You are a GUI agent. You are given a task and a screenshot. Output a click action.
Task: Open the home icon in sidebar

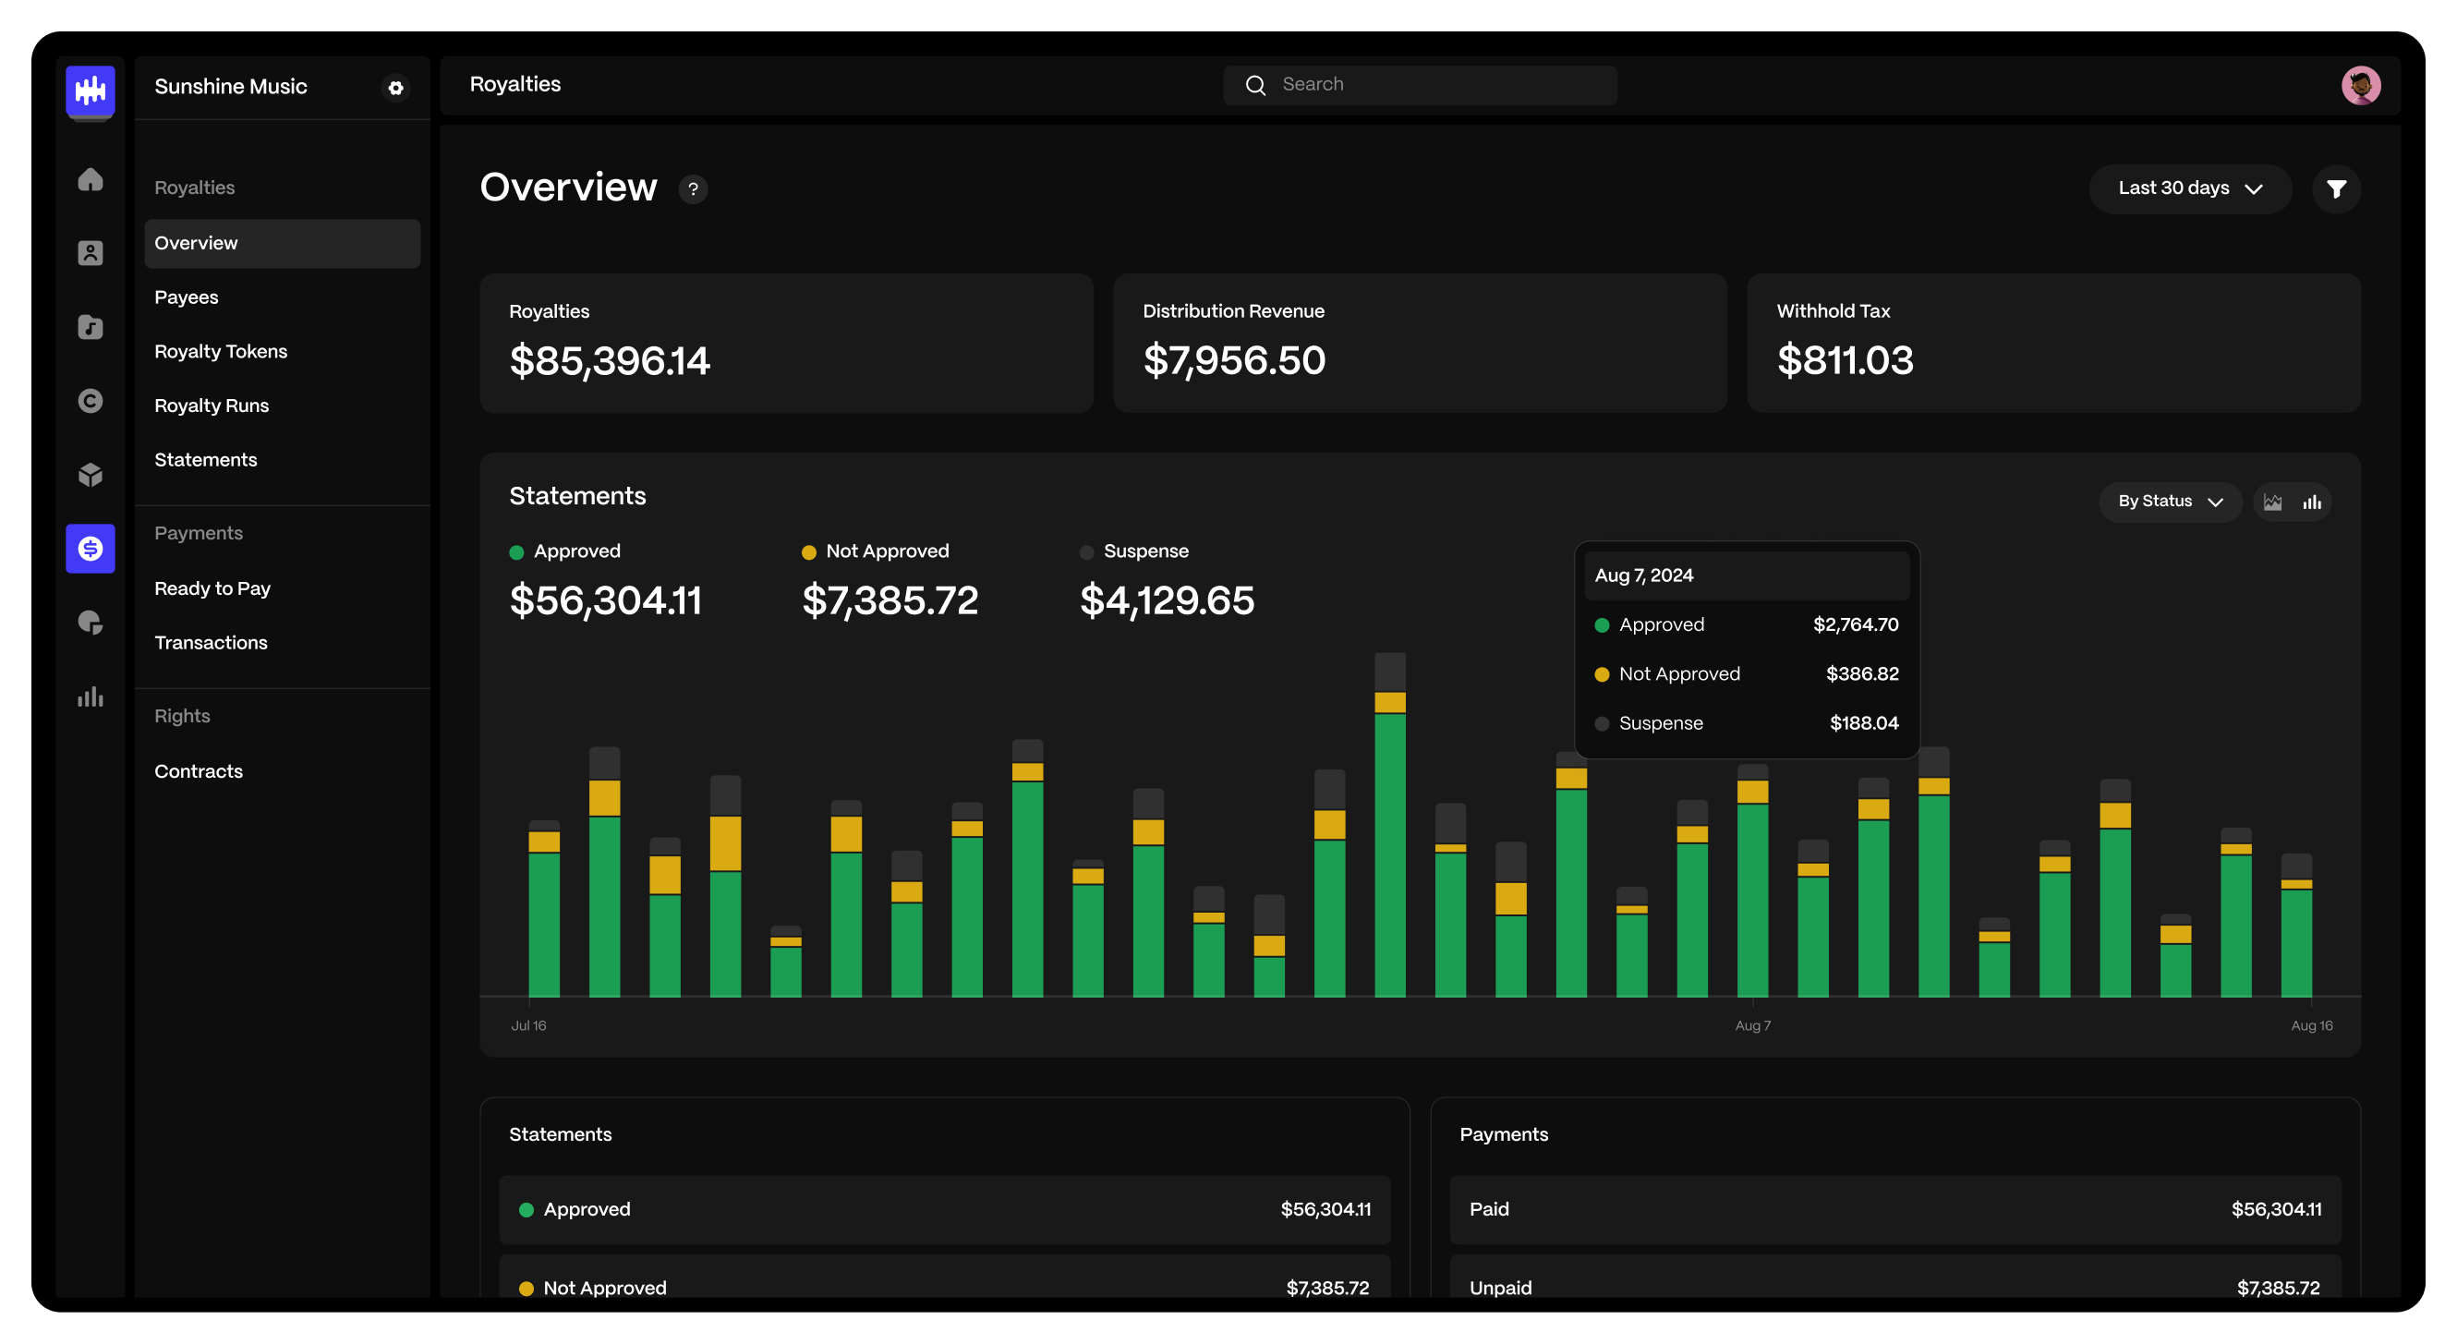pyautogui.click(x=91, y=179)
